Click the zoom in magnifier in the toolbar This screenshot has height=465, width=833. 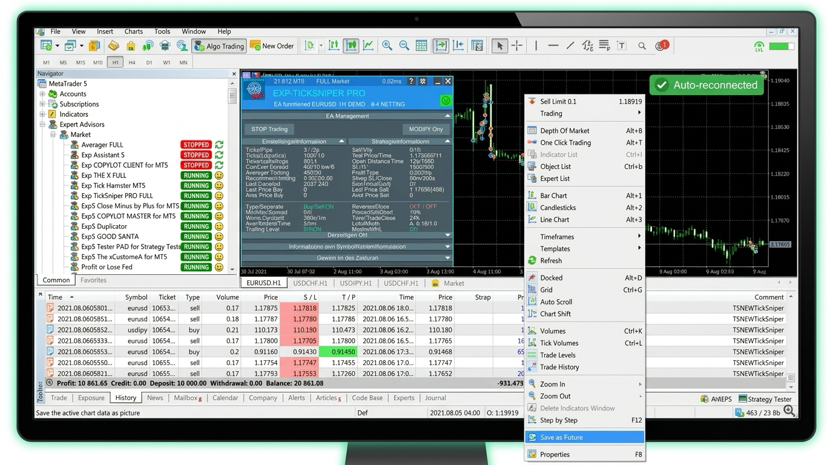(x=387, y=45)
